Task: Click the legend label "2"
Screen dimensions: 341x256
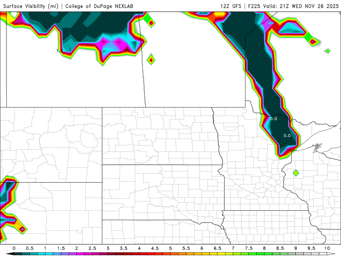Action: pyautogui.click(x=77, y=248)
